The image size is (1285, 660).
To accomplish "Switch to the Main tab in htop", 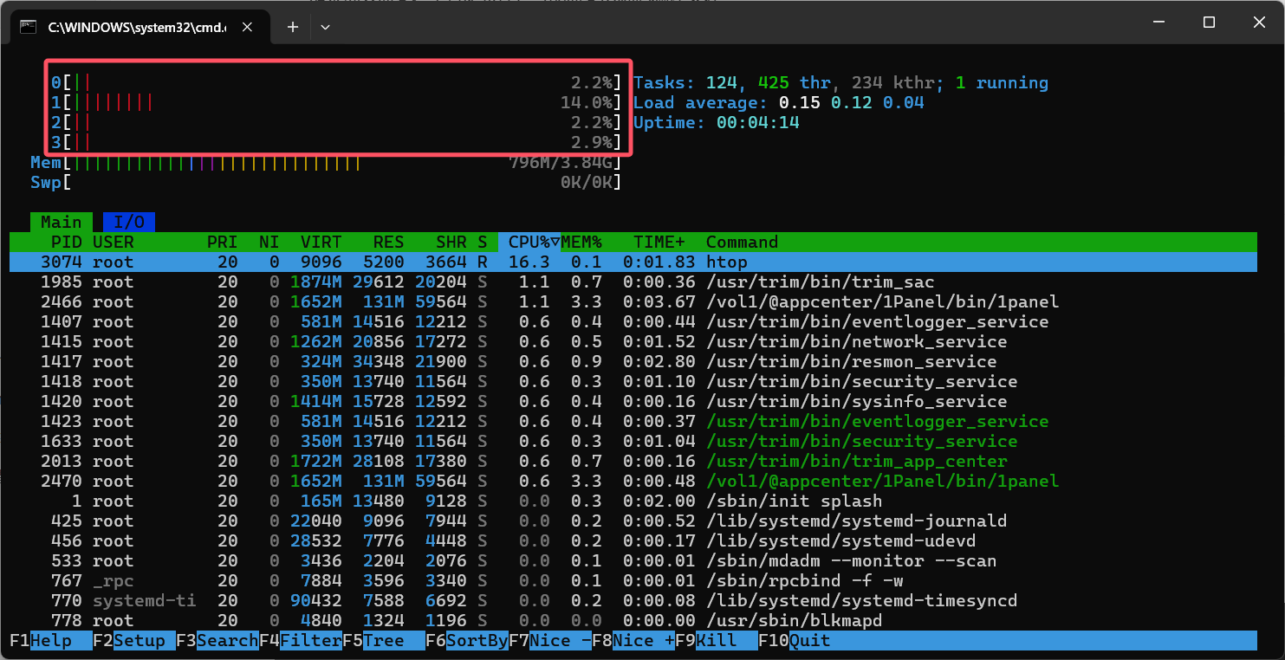I will coord(62,222).
